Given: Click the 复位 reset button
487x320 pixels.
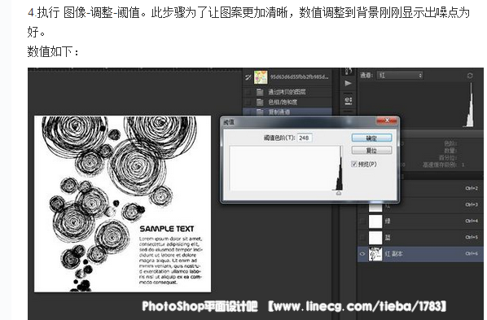Looking at the screenshot, I should click(371, 151).
